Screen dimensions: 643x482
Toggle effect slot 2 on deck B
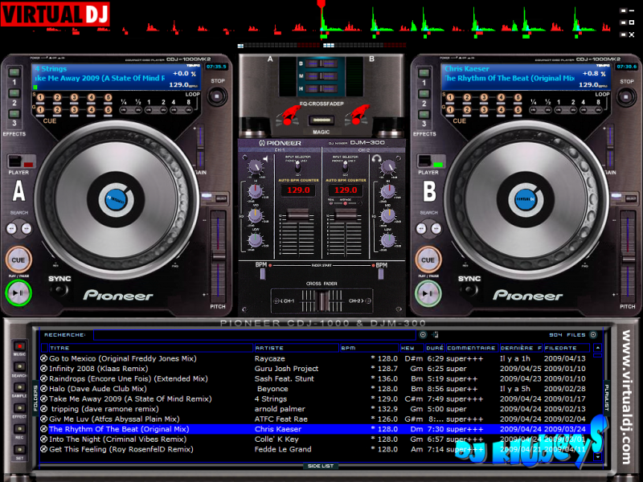pos(424,94)
